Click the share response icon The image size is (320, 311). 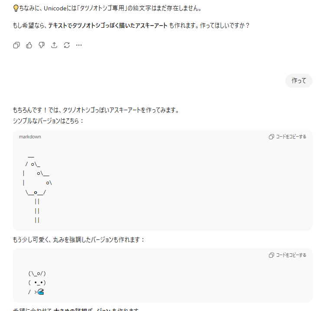[x=54, y=45]
